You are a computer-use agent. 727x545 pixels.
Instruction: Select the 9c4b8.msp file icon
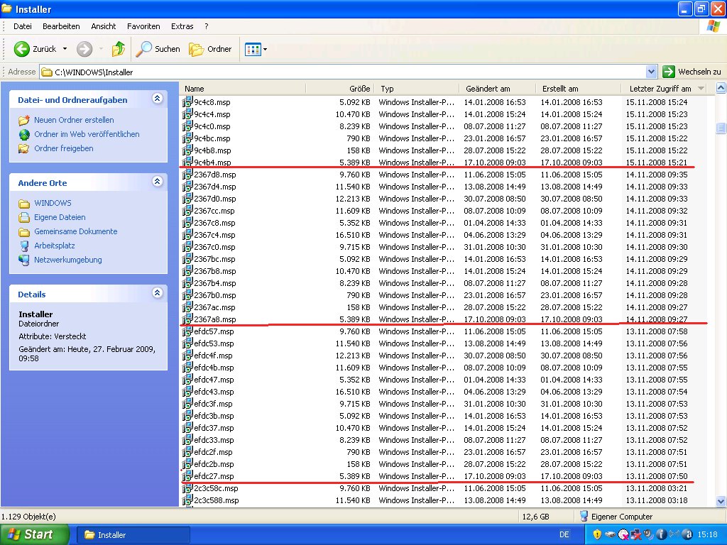pos(187,150)
